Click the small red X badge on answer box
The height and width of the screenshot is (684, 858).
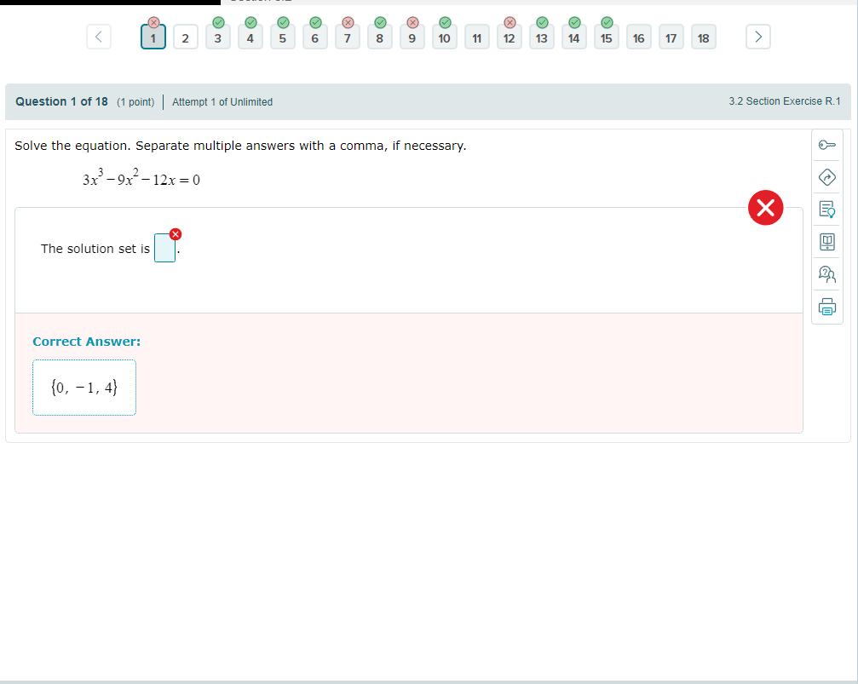click(176, 234)
